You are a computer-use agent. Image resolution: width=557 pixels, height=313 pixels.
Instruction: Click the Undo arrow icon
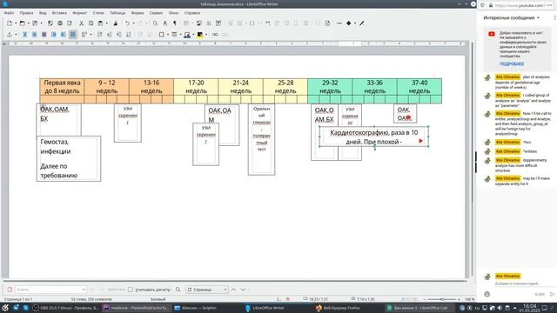(x=127, y=23)
